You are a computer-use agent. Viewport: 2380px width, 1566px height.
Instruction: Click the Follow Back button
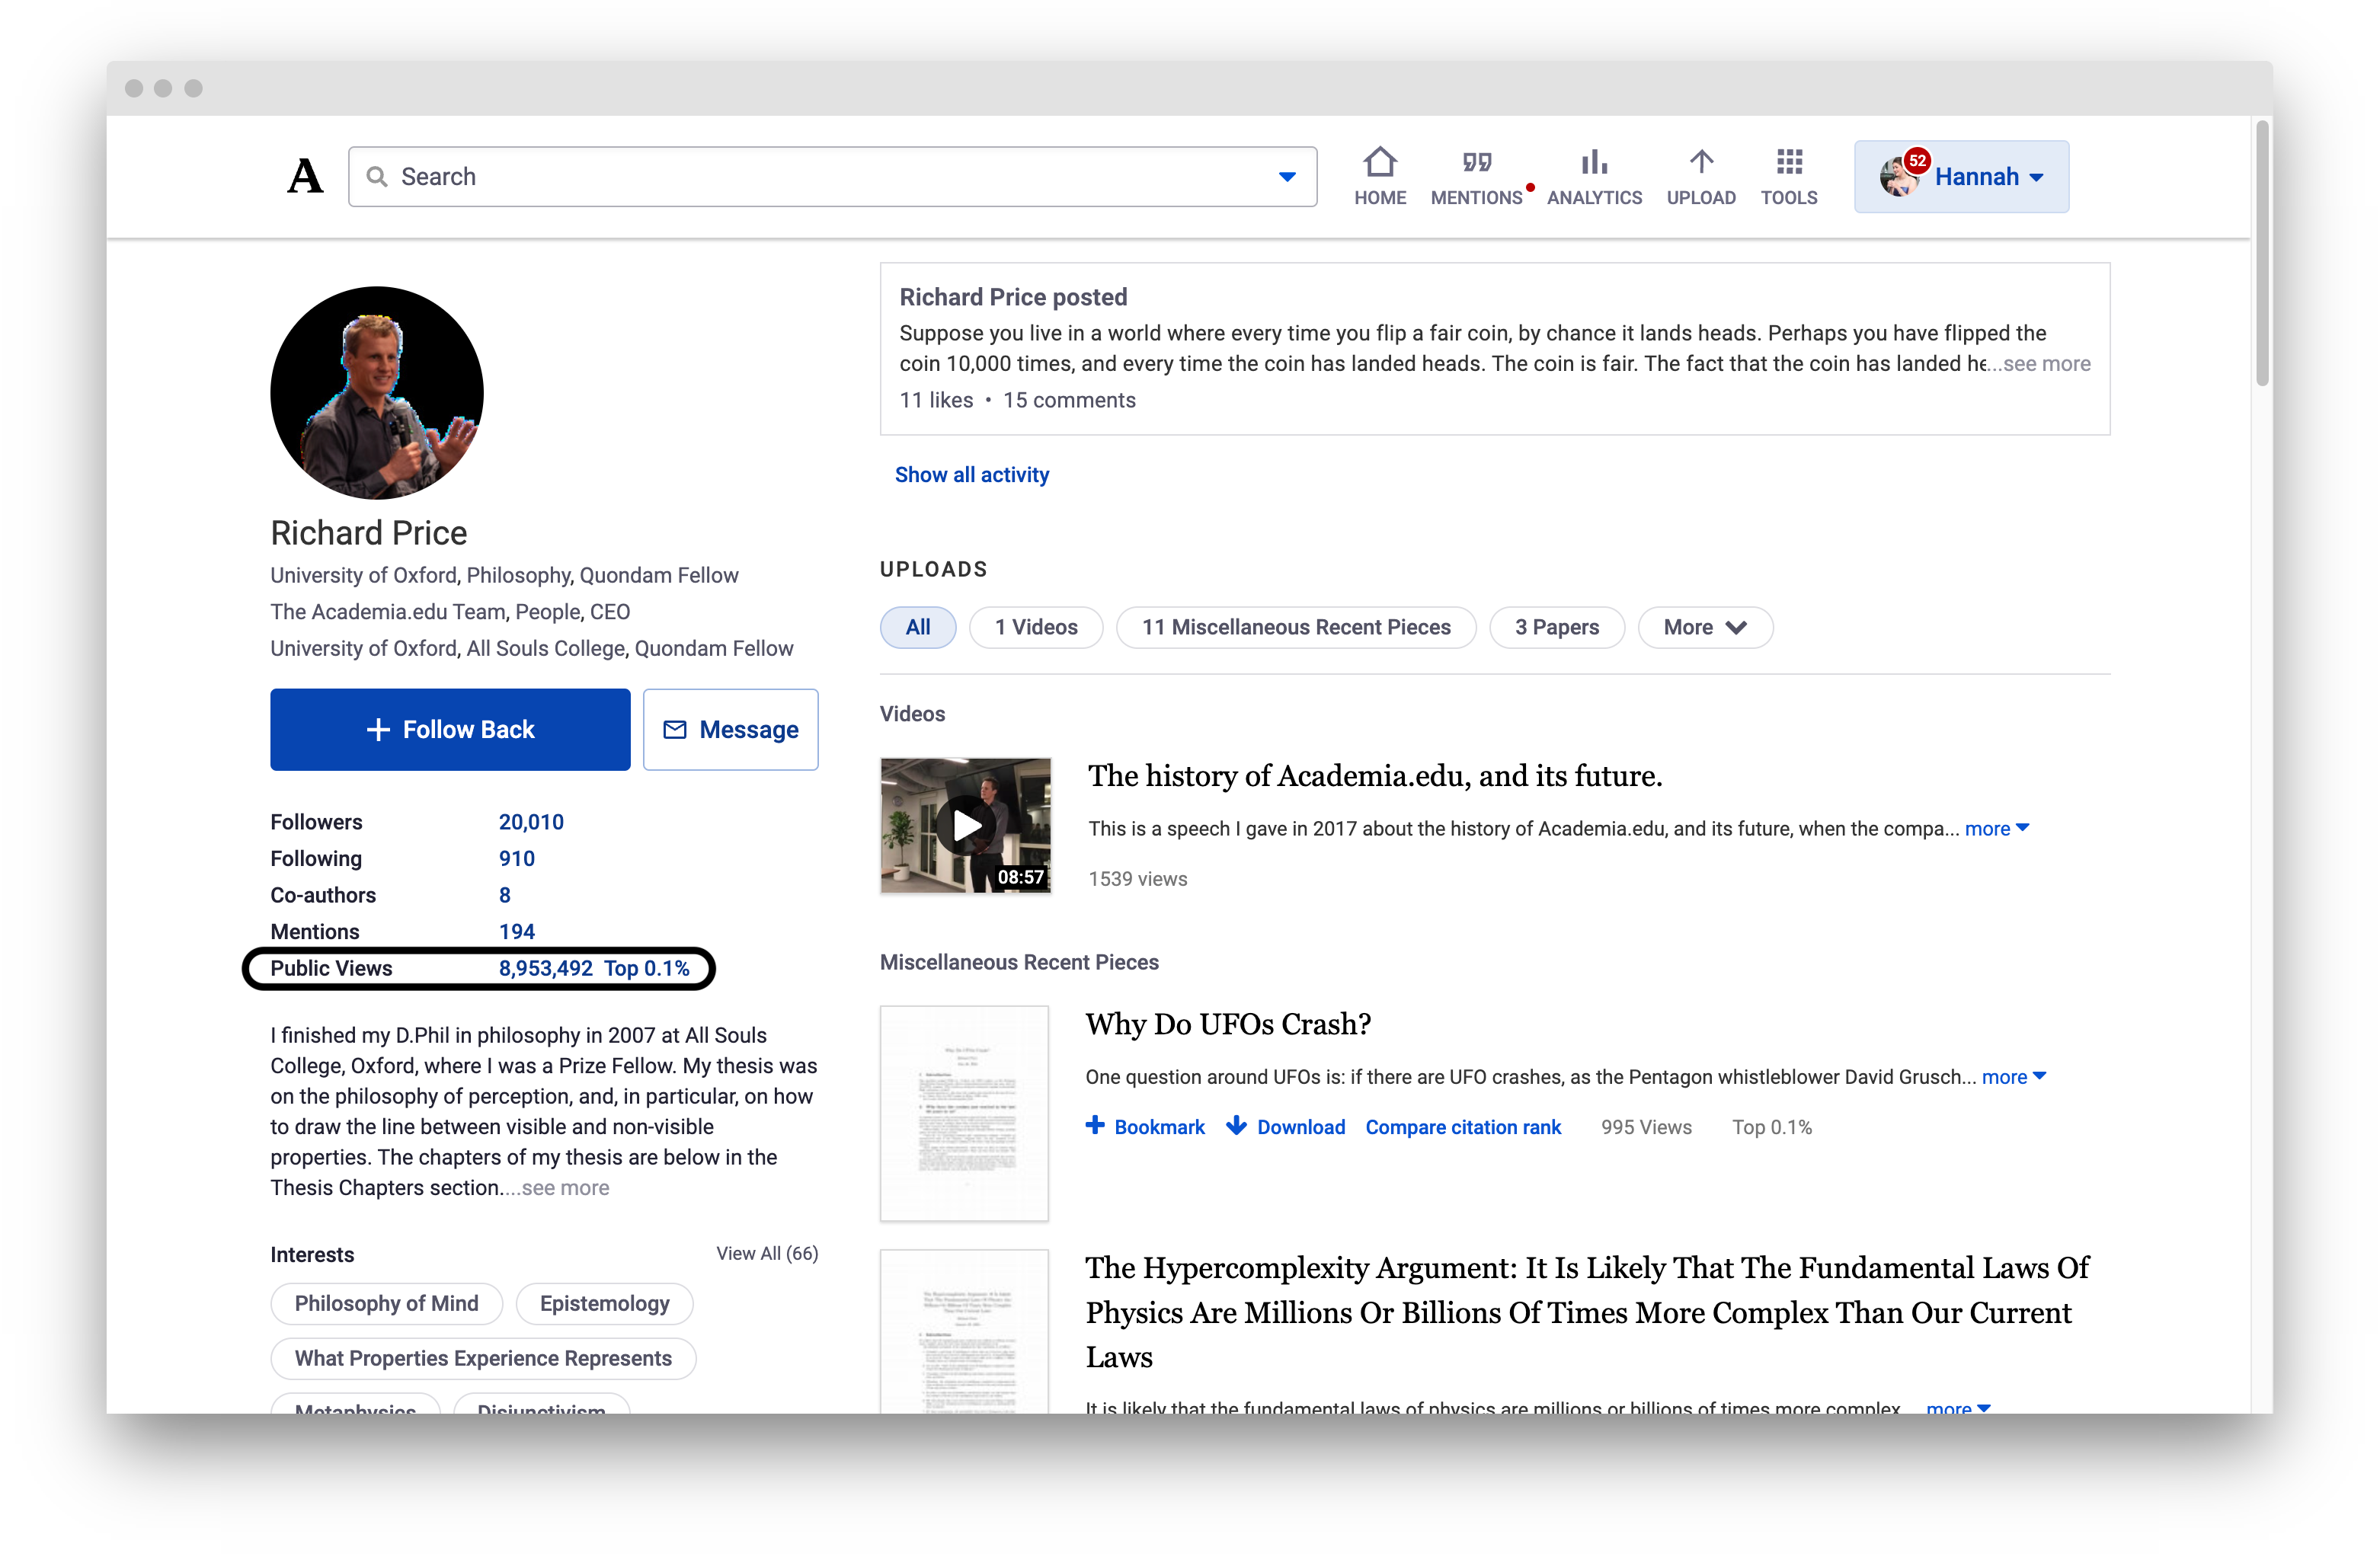coord(450,730)
